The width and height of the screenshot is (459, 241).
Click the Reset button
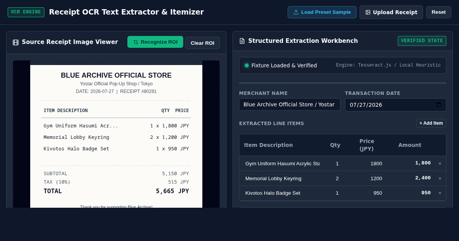click(439, 12)
